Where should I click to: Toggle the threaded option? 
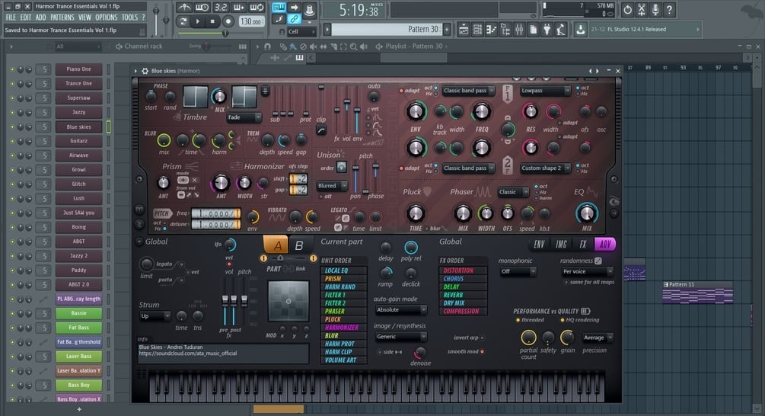pyautogui.click(x=518, y=320)
